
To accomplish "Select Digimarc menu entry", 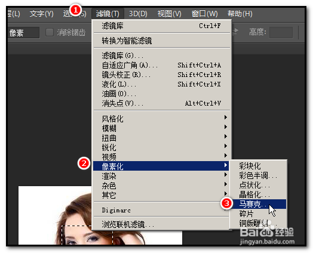I will (161, 210).
